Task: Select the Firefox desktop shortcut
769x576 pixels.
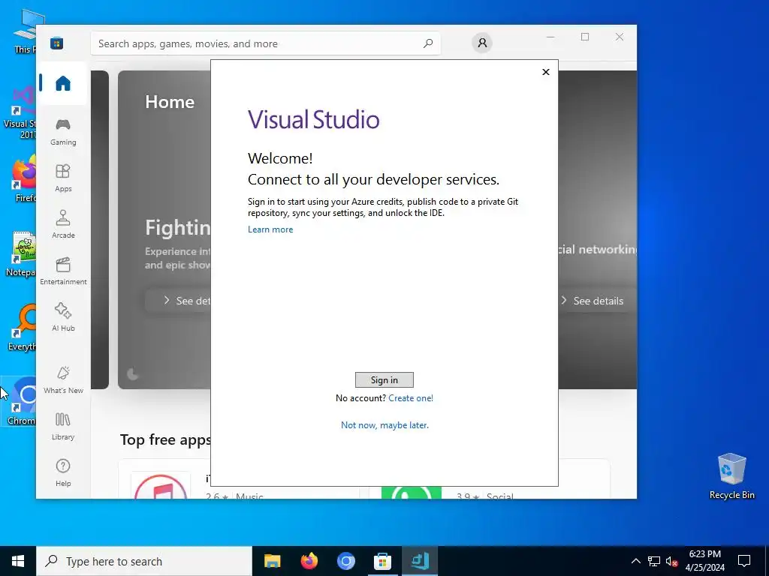Action: pyautogui.click(x=23, y=179)
